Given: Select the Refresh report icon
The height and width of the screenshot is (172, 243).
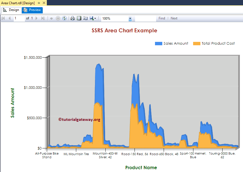Looking at the screenshot, I should (x=64, y=18).
